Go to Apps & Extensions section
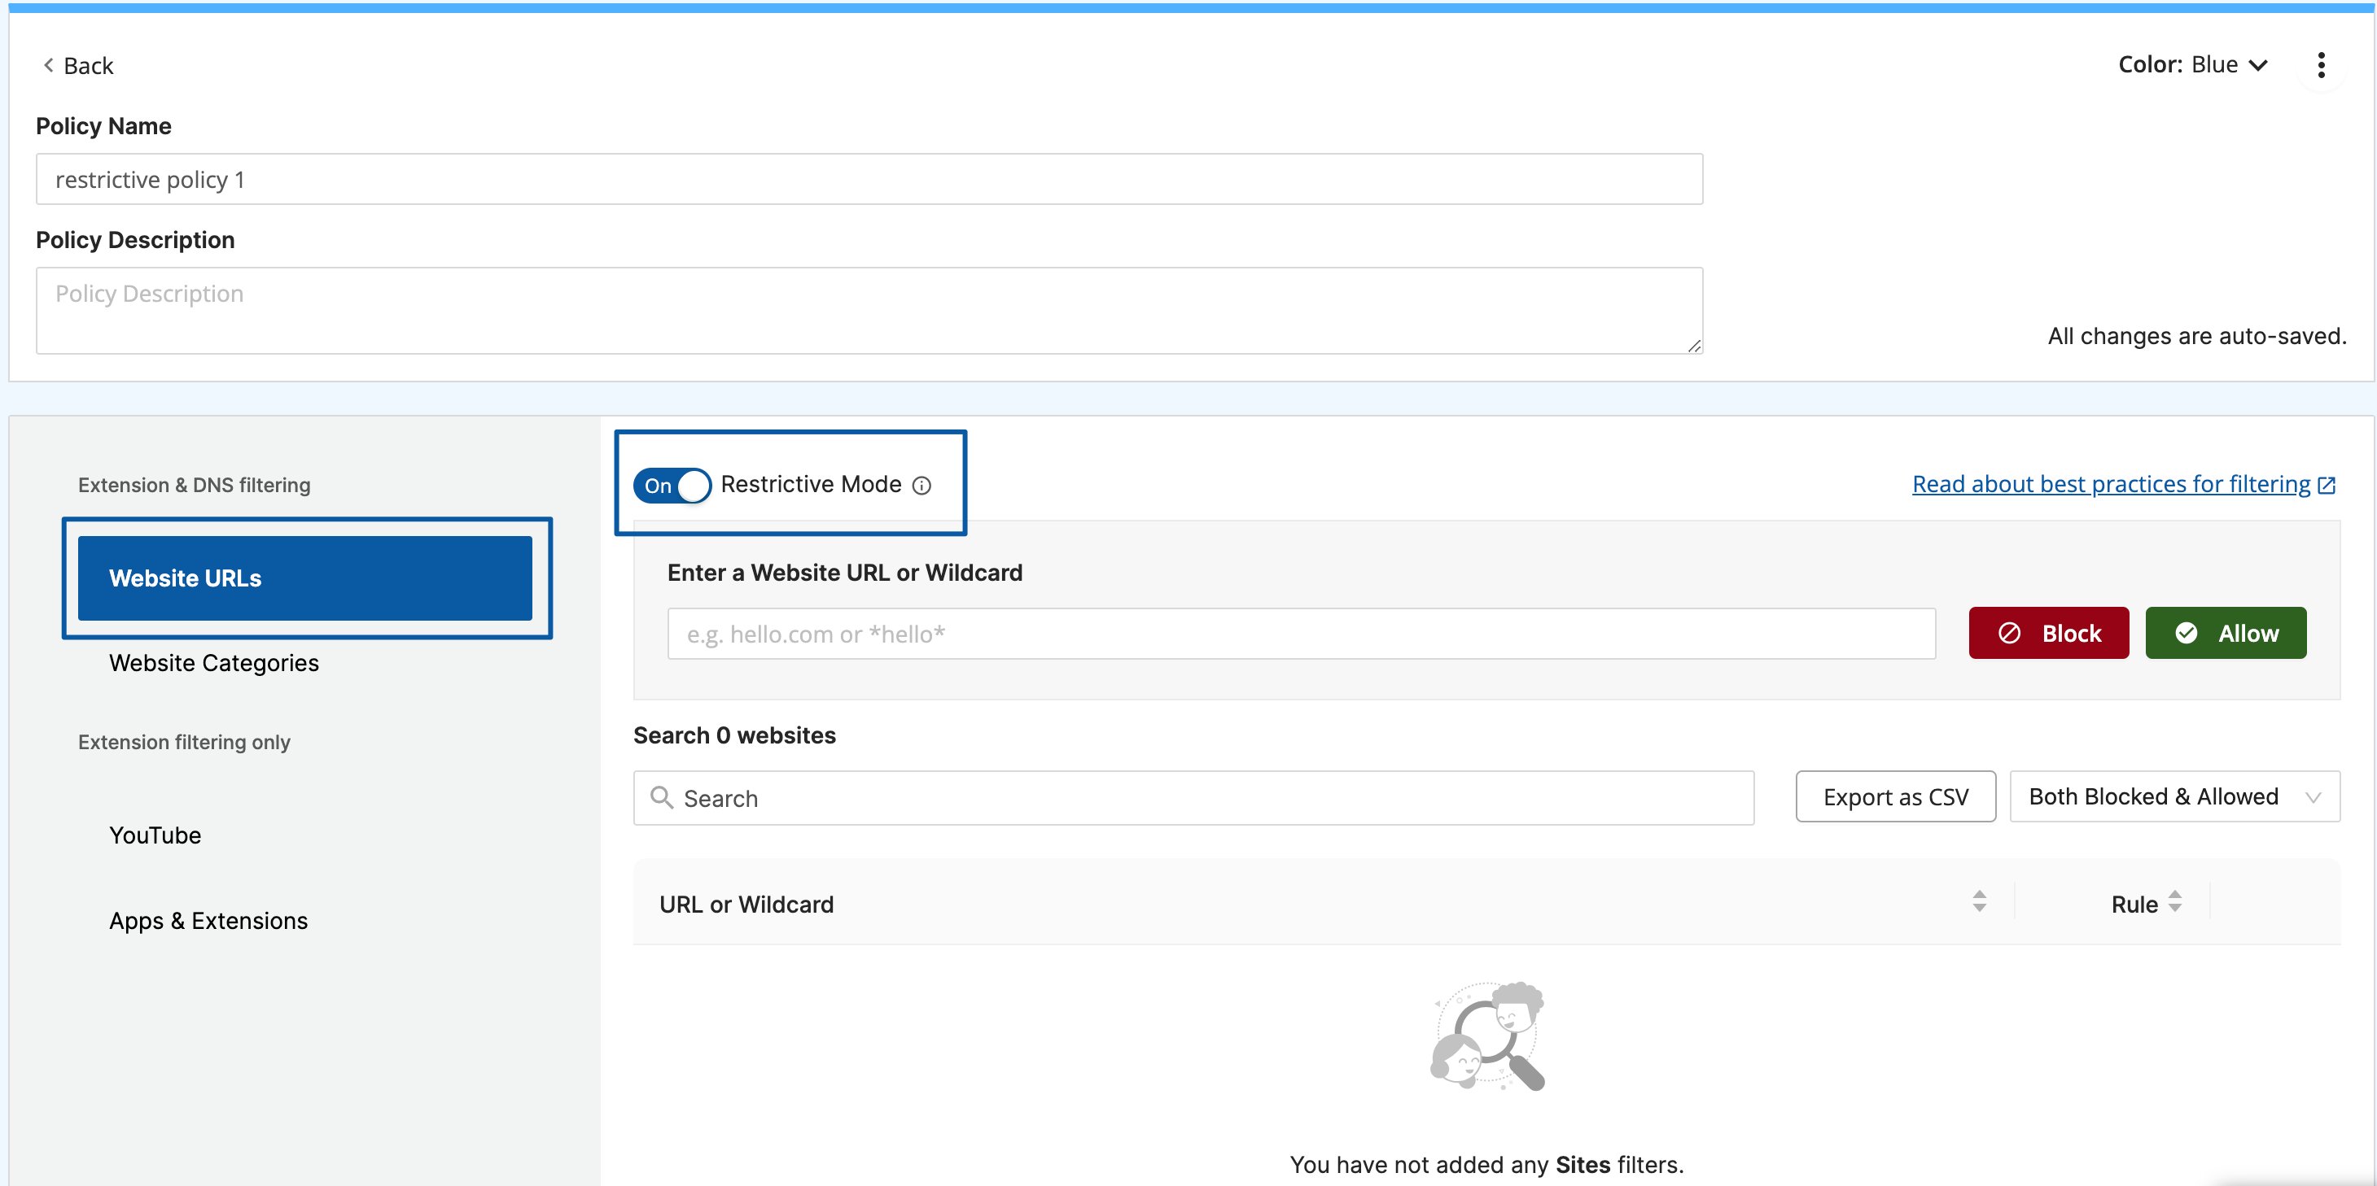2377x1186 pixels. [208, 922]
